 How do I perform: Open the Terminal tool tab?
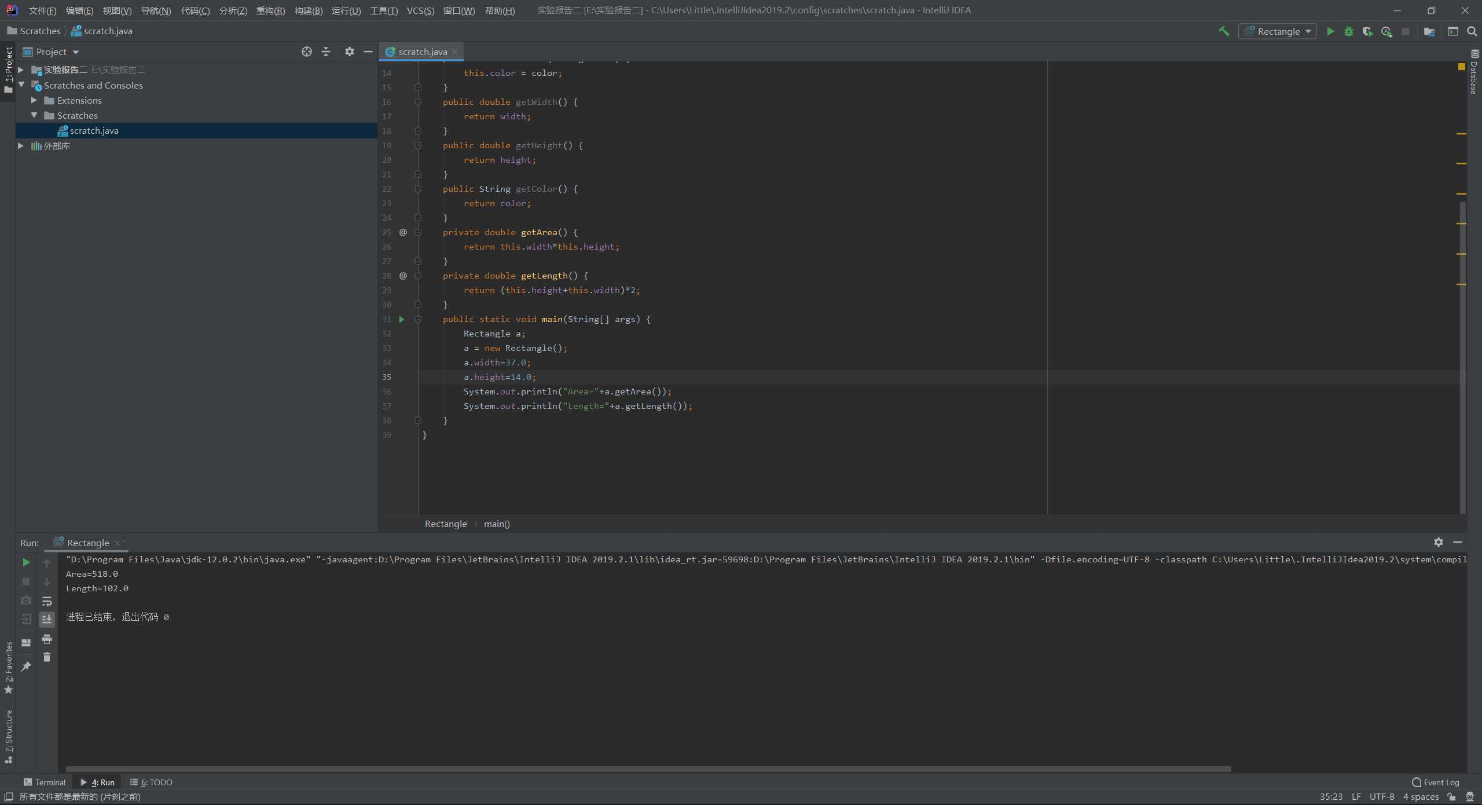pyautogui.click(x=45, y=782)
